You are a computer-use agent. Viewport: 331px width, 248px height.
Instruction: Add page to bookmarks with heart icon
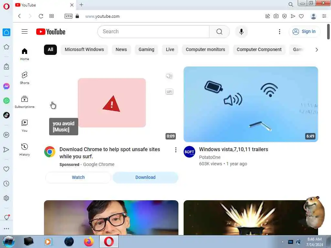(301, 16)
